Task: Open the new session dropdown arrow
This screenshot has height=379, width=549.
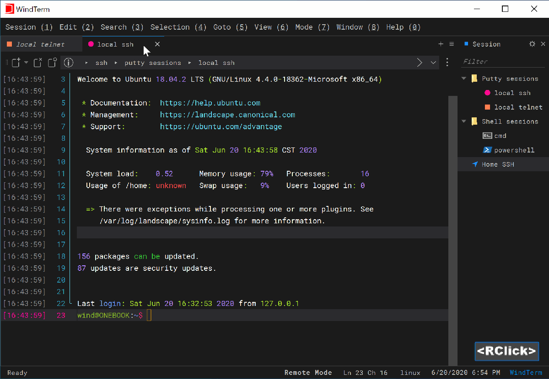Action: tap(26, 63)
